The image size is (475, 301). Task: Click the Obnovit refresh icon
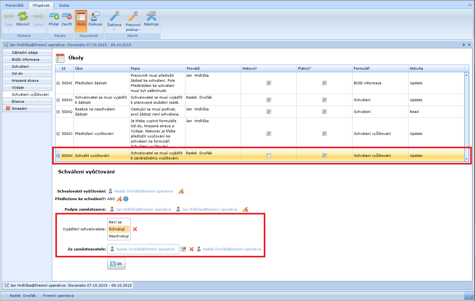point(23,17)
